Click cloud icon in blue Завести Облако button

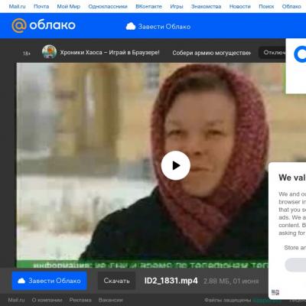[21, 281]
